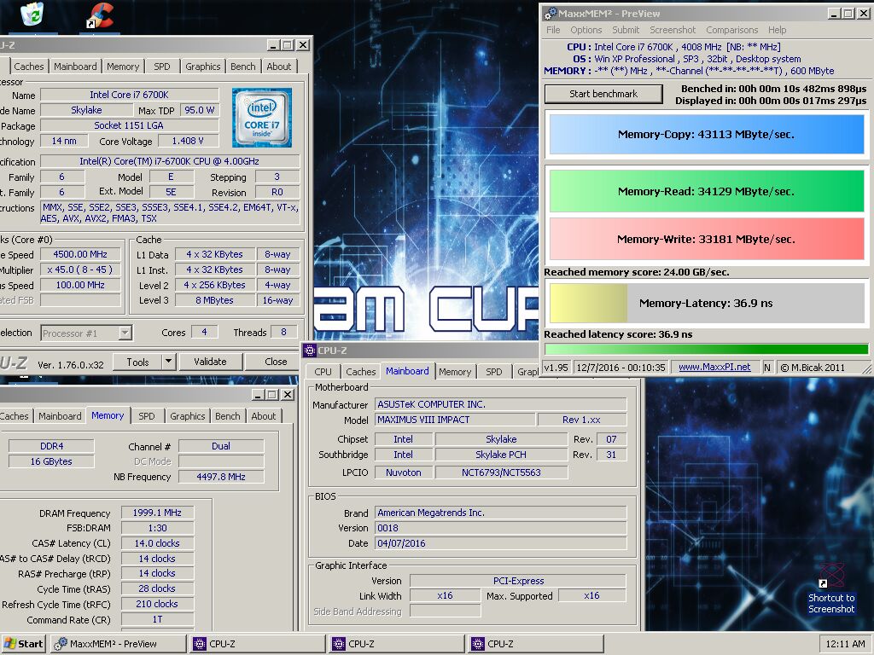
Task: Open Mainboard tab in Memory CPU-Z window
Action: [x=60, y=416]
